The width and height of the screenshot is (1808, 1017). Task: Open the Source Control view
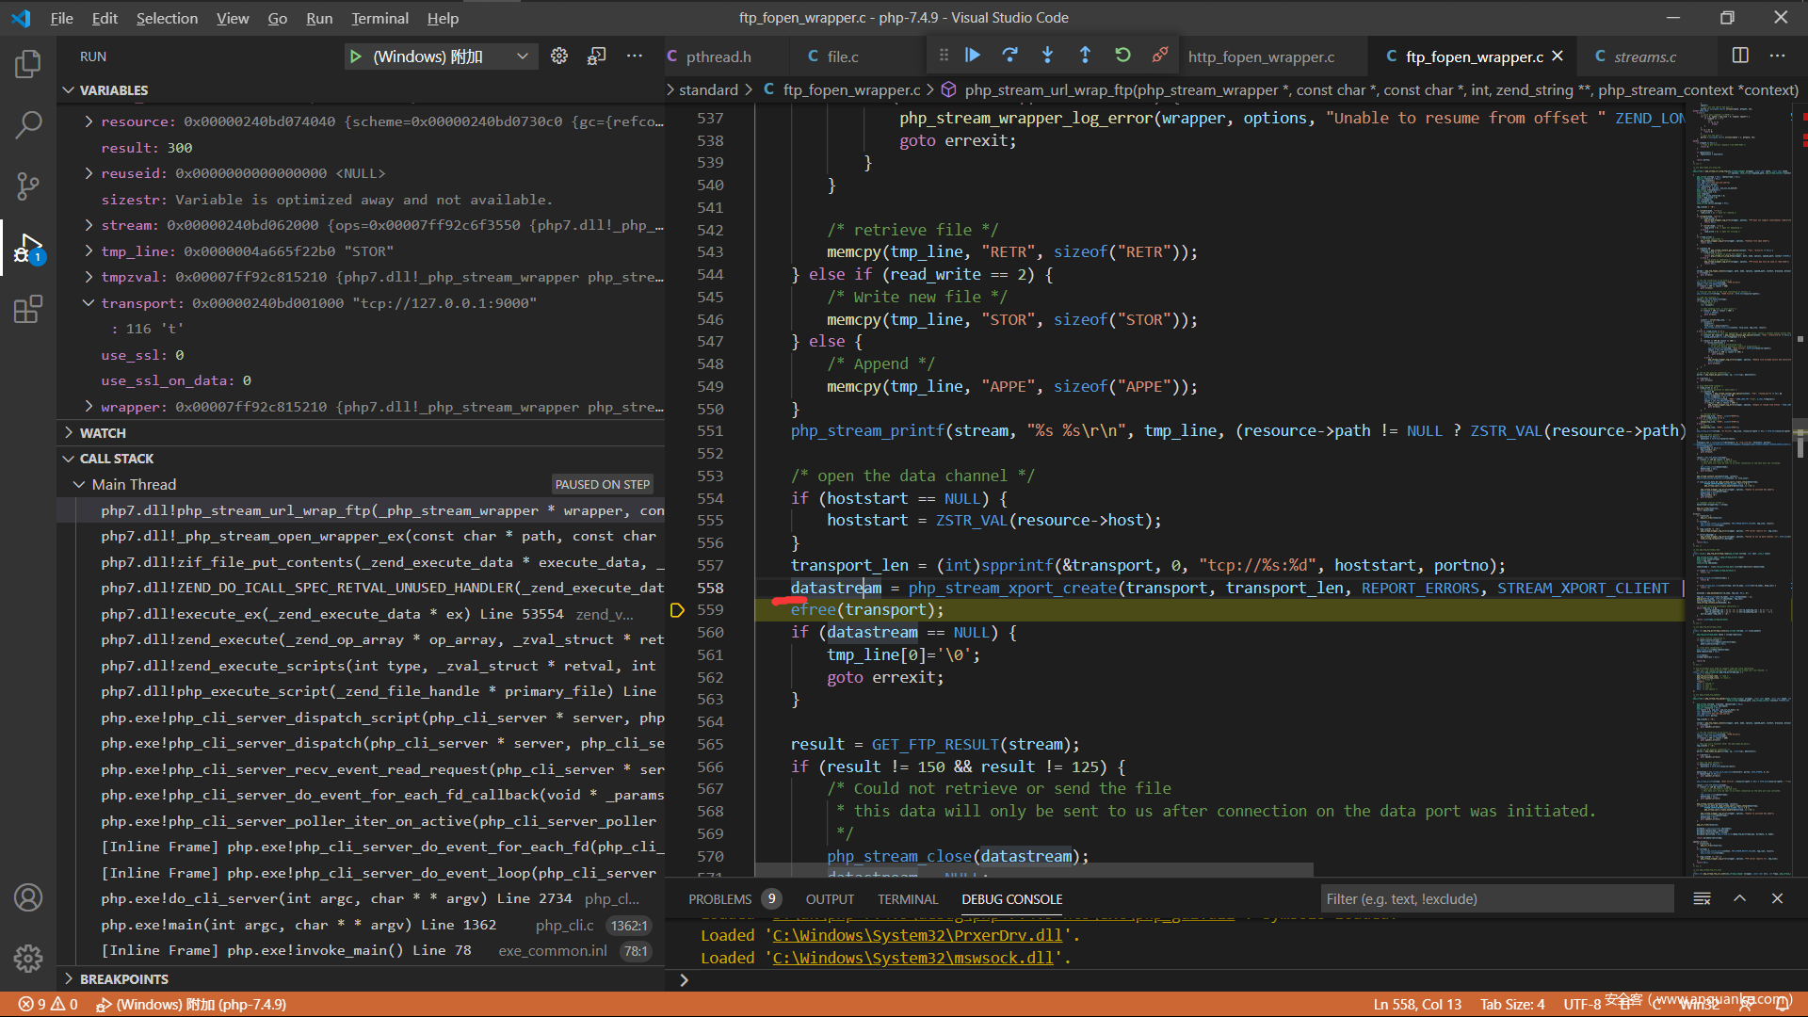[x=28, y=186]
